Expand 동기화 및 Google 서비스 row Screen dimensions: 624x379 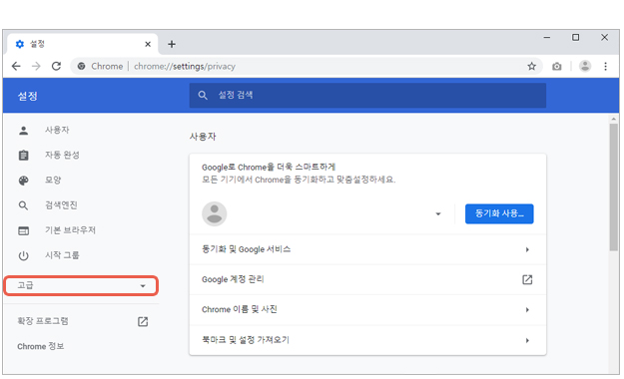click(367, 249)
